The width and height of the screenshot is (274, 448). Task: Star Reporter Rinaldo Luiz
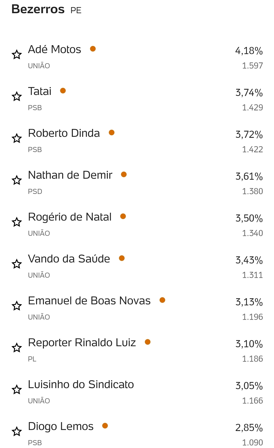tap(17, 348)
